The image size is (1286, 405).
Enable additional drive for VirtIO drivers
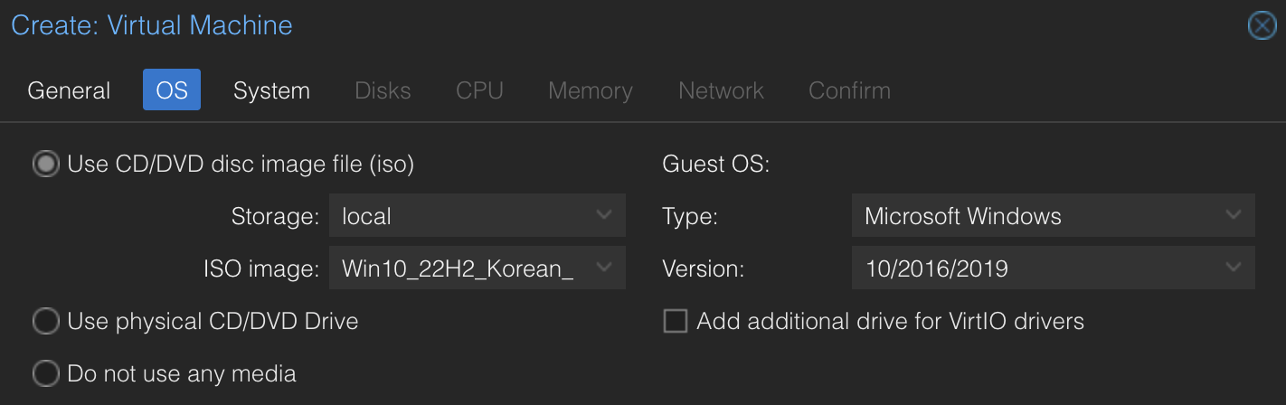pyautogui.click(x=676, y=321)
